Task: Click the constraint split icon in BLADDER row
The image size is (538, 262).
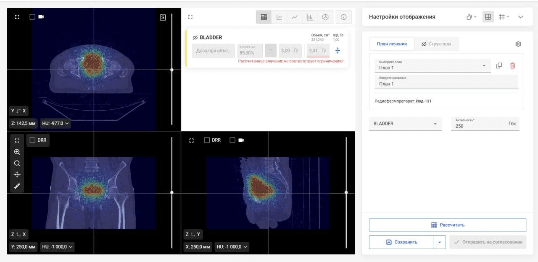Action: 338,51
